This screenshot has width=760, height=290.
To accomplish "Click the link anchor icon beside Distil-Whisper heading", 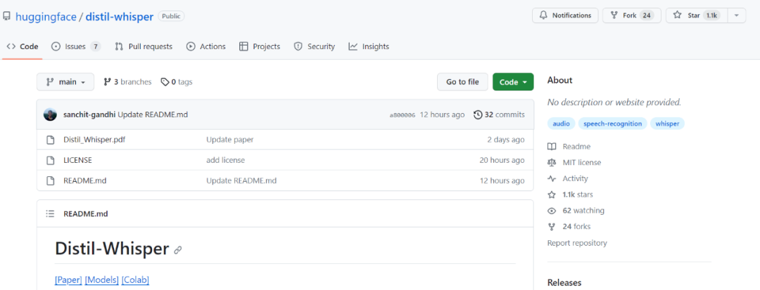I will click(178, 250).
